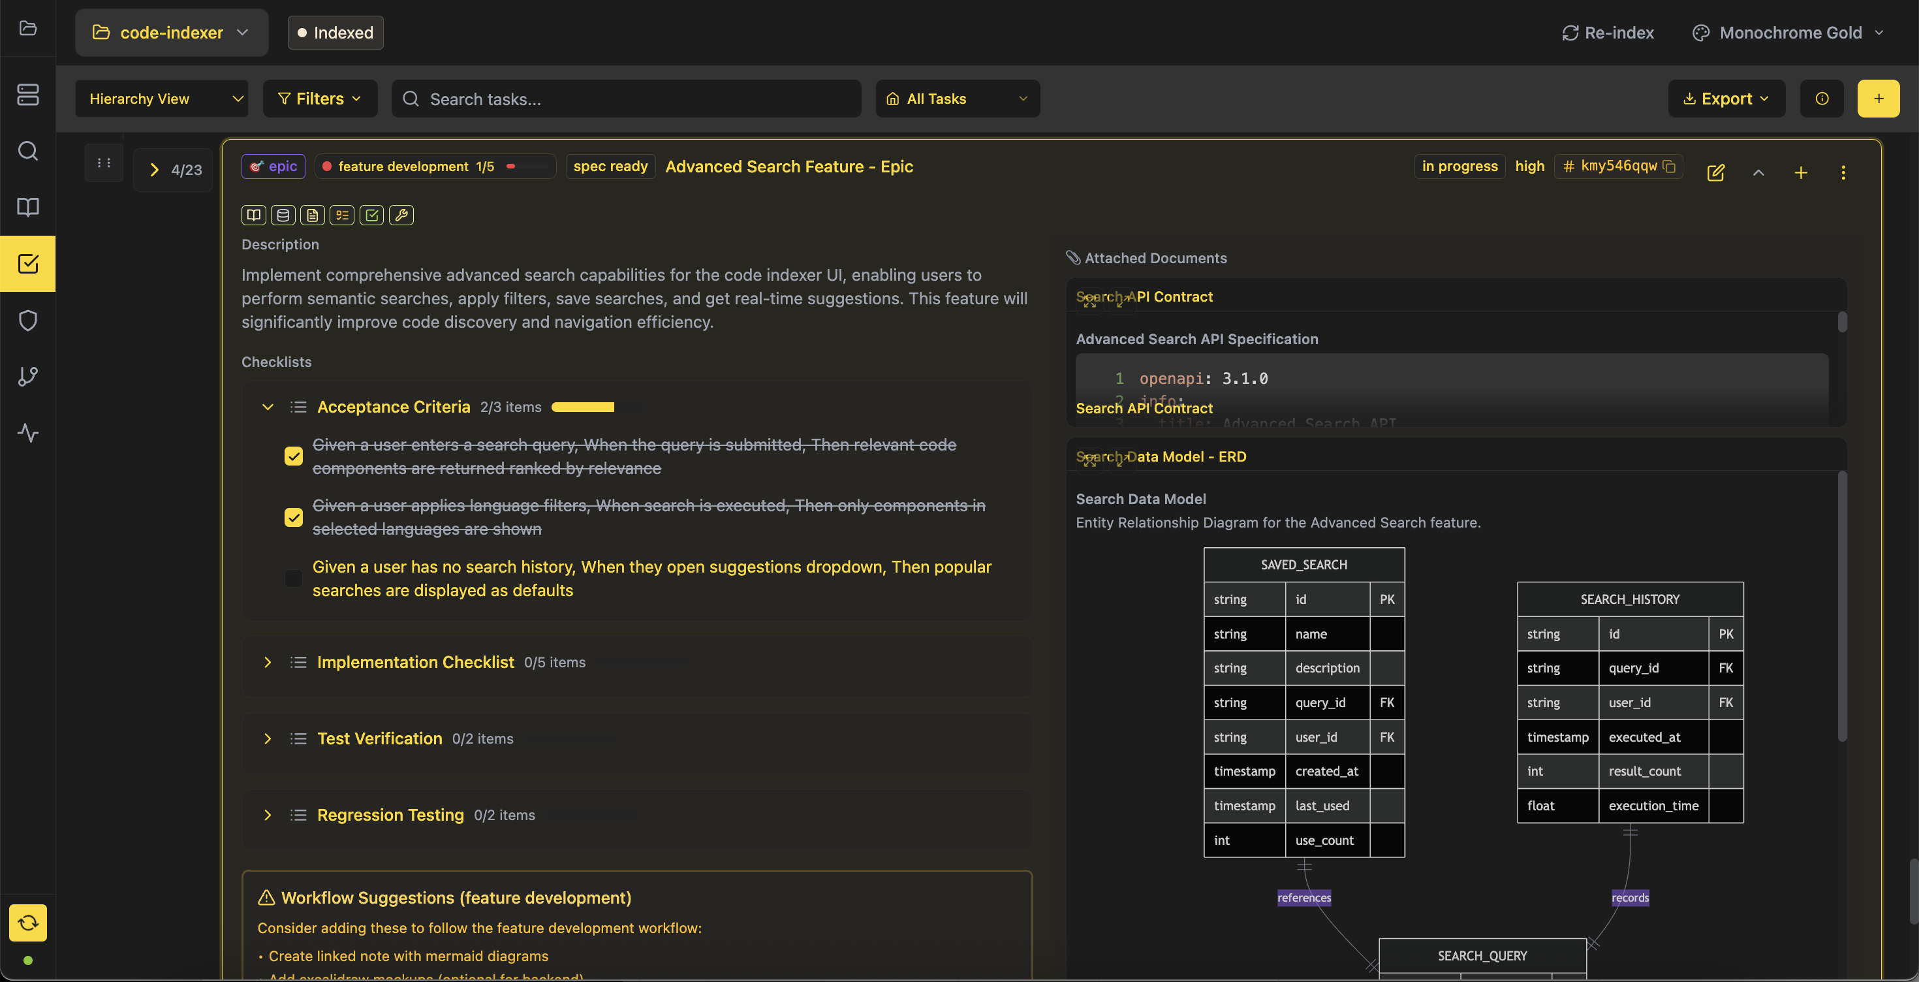Open the Filters menu
This screenshot has width=1919, height=982.
tap(320, 99)
